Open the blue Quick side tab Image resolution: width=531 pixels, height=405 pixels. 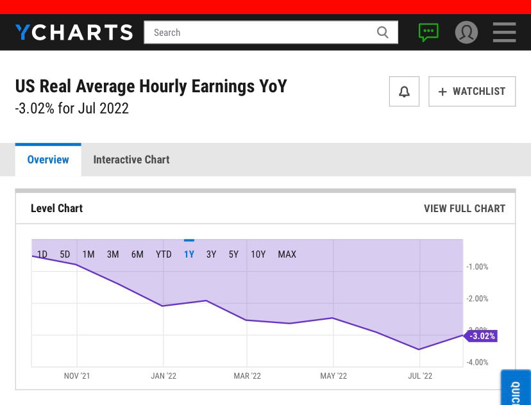[x=516, y=390]
